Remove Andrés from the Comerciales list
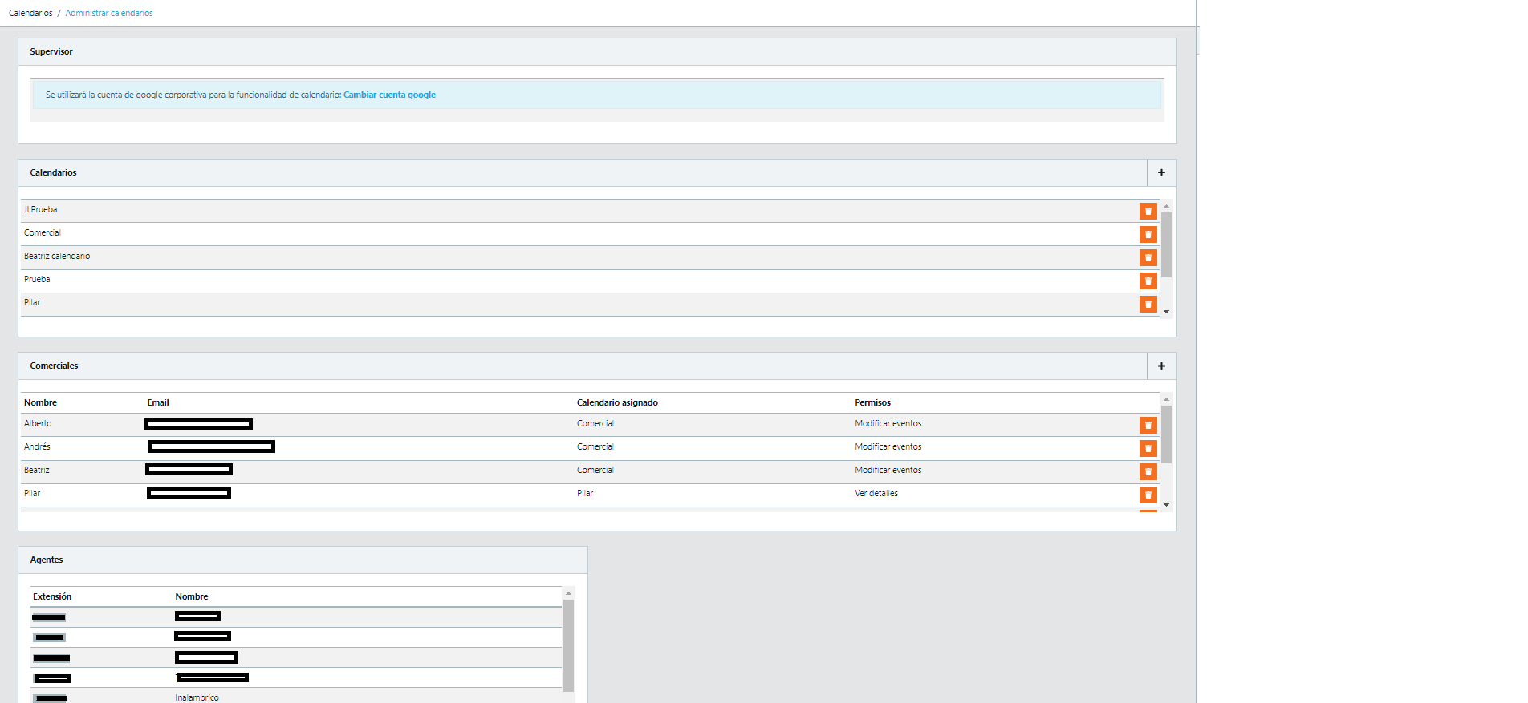The width and height of the screenshot is (1528, 703). pyautogui.click(x=1148, y=448)
